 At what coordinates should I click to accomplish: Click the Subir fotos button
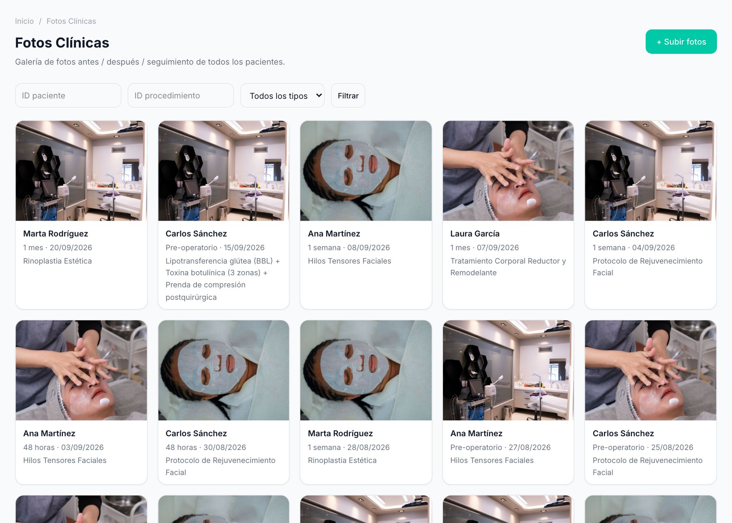coord(681,42)
